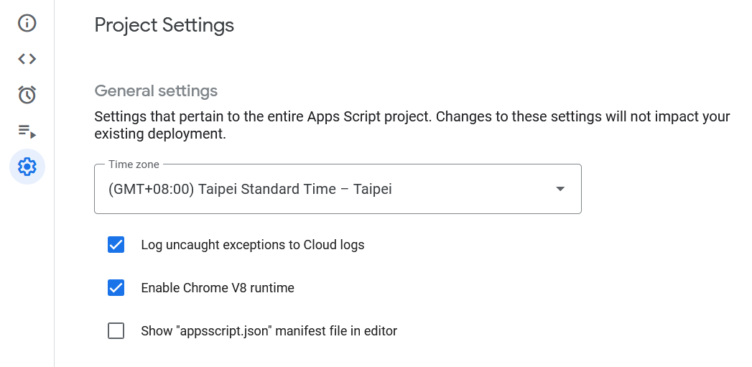
Task: Disable the Chrome V8 runtime checkbox
Action: click(116, 288)
